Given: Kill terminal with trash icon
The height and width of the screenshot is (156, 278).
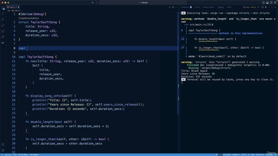Looking at the screenshot, I should pos(266,7).
